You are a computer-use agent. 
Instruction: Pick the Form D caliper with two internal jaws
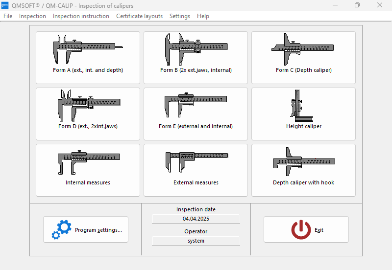click(88, 114)
